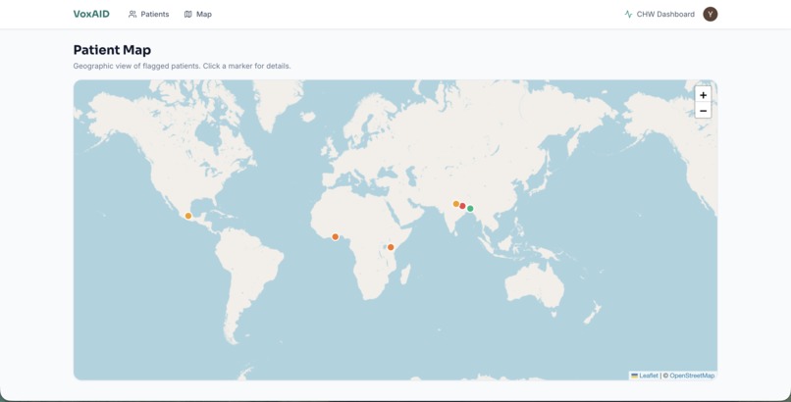Open the CHW Dashboard link
The image size is (791, 402).
(659, 14)
